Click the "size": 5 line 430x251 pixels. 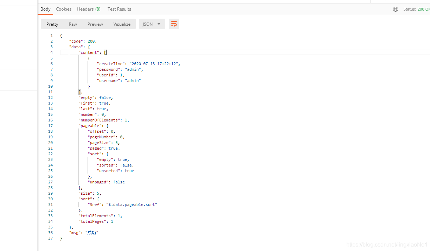[x=90, y=193]
